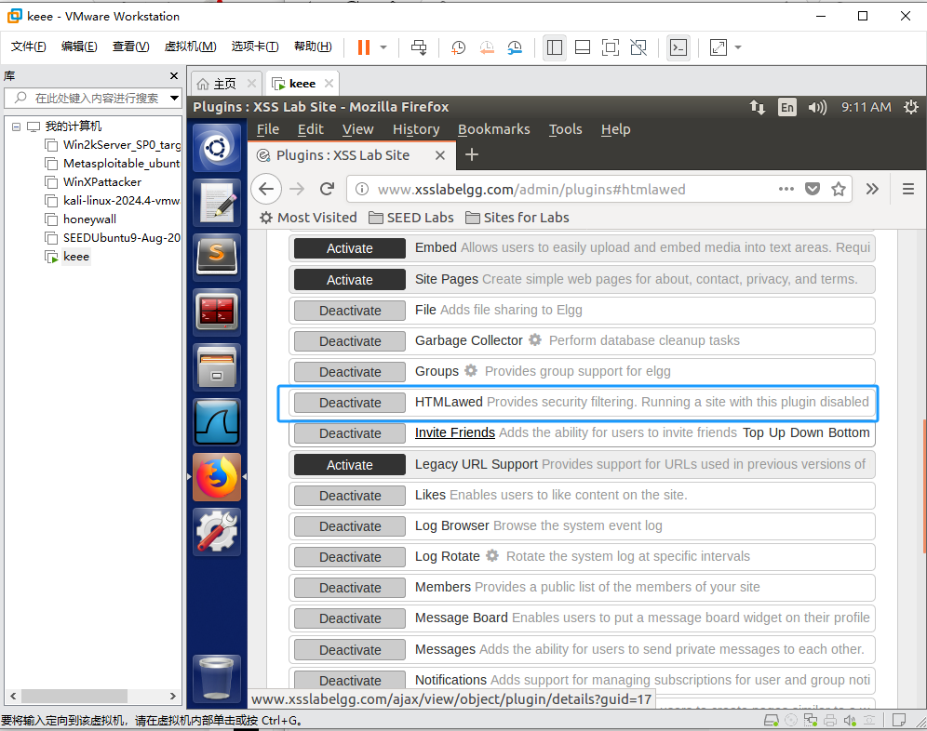
Task: Open the 虚拟机(M) menu
Action: pos(190,47)
